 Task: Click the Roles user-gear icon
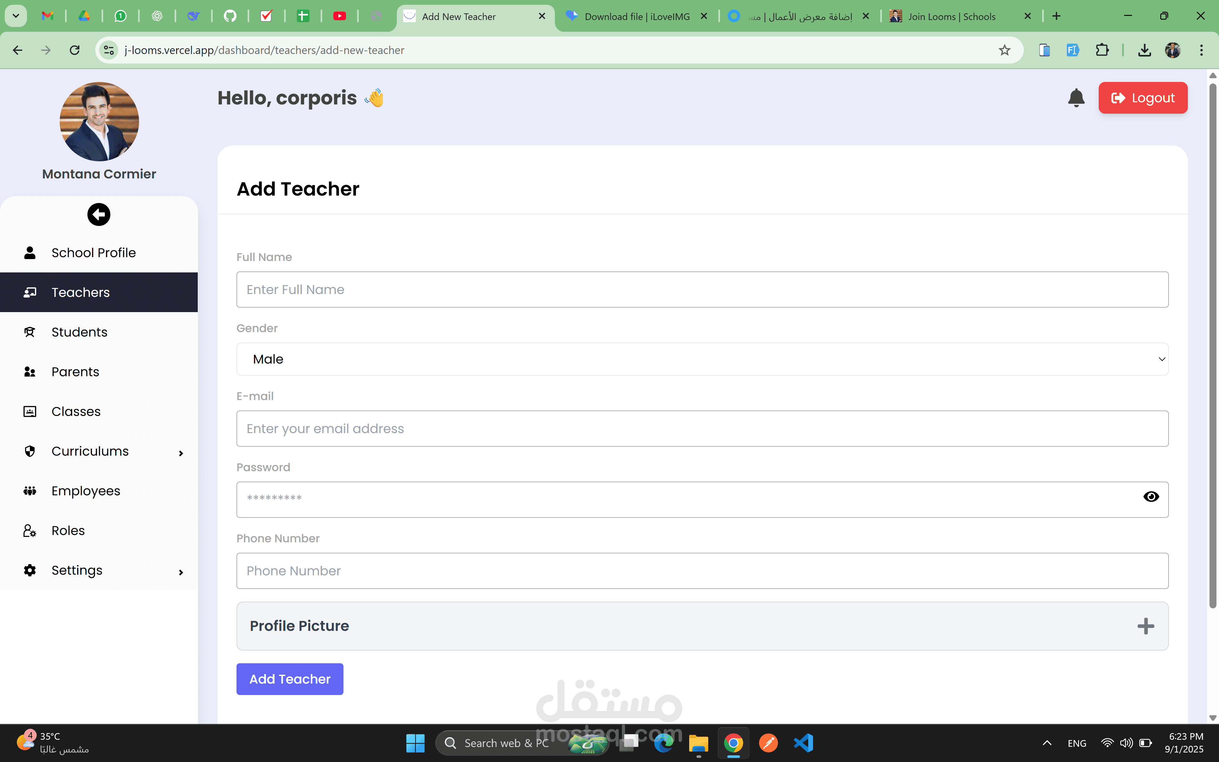[30, 531]
